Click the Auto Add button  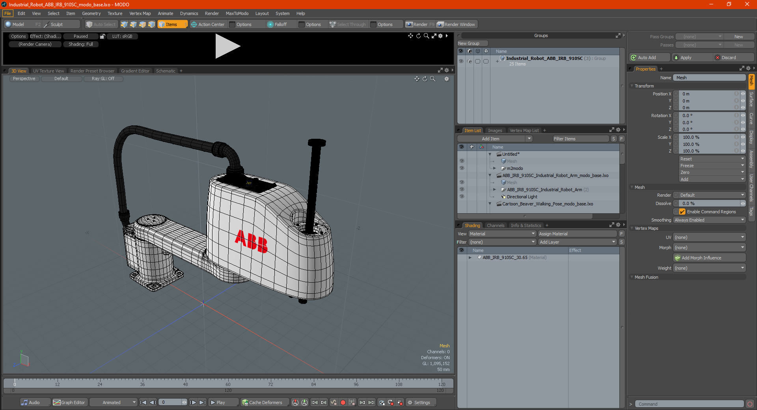point(650,58)
